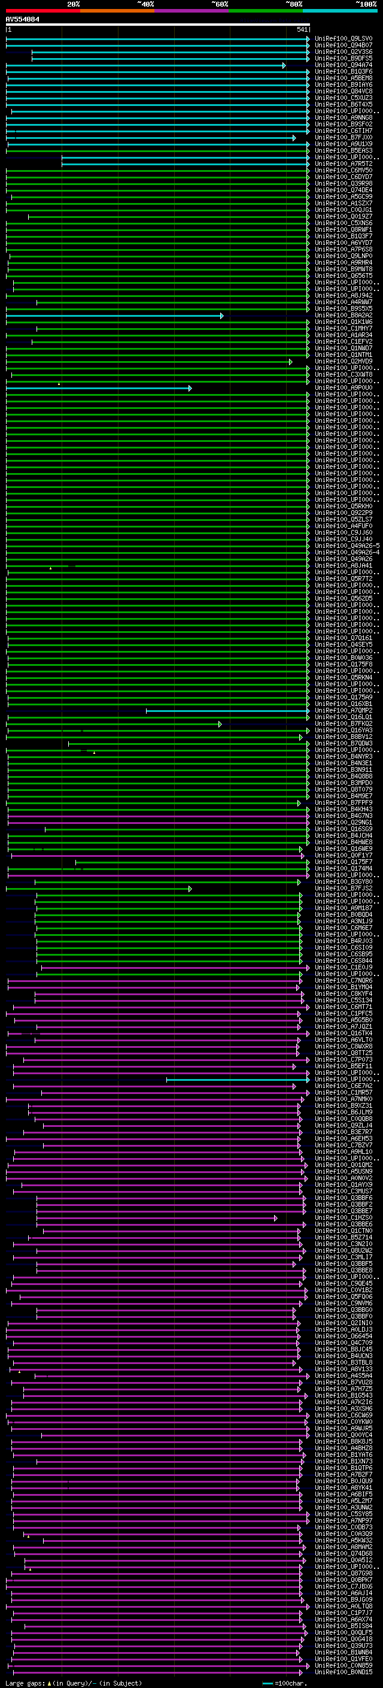This screenshot has width=383, height=1688.
Task: Open hit UniRef100_B9DFS5
Action: pos(343,58)
